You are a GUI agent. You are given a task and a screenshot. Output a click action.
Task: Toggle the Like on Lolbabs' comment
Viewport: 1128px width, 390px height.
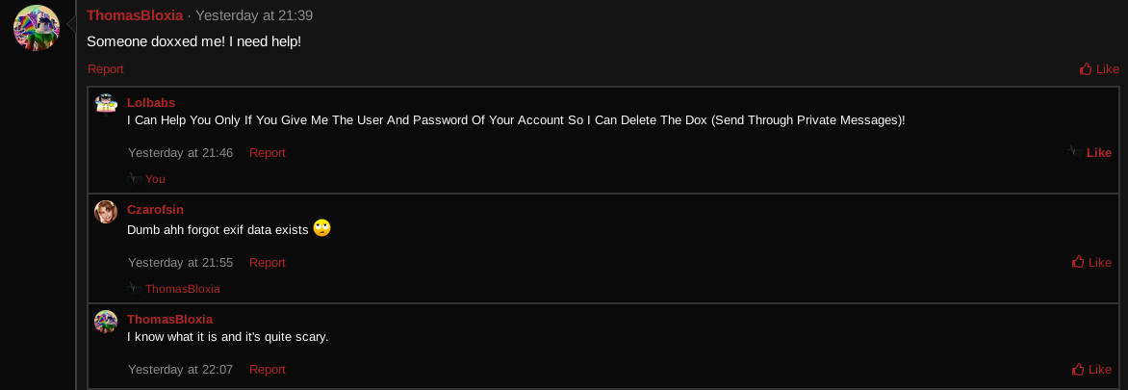(1090, 152)
